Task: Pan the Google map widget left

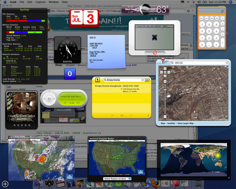Action: [161, 72]
